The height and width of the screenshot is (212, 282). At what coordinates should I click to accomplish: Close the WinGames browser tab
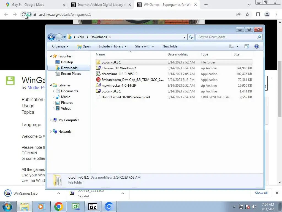pyautogui.click(x=196, y=5)
